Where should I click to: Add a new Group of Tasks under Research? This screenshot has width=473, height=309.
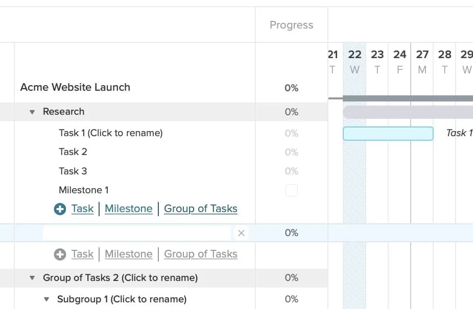click(201, 209)
